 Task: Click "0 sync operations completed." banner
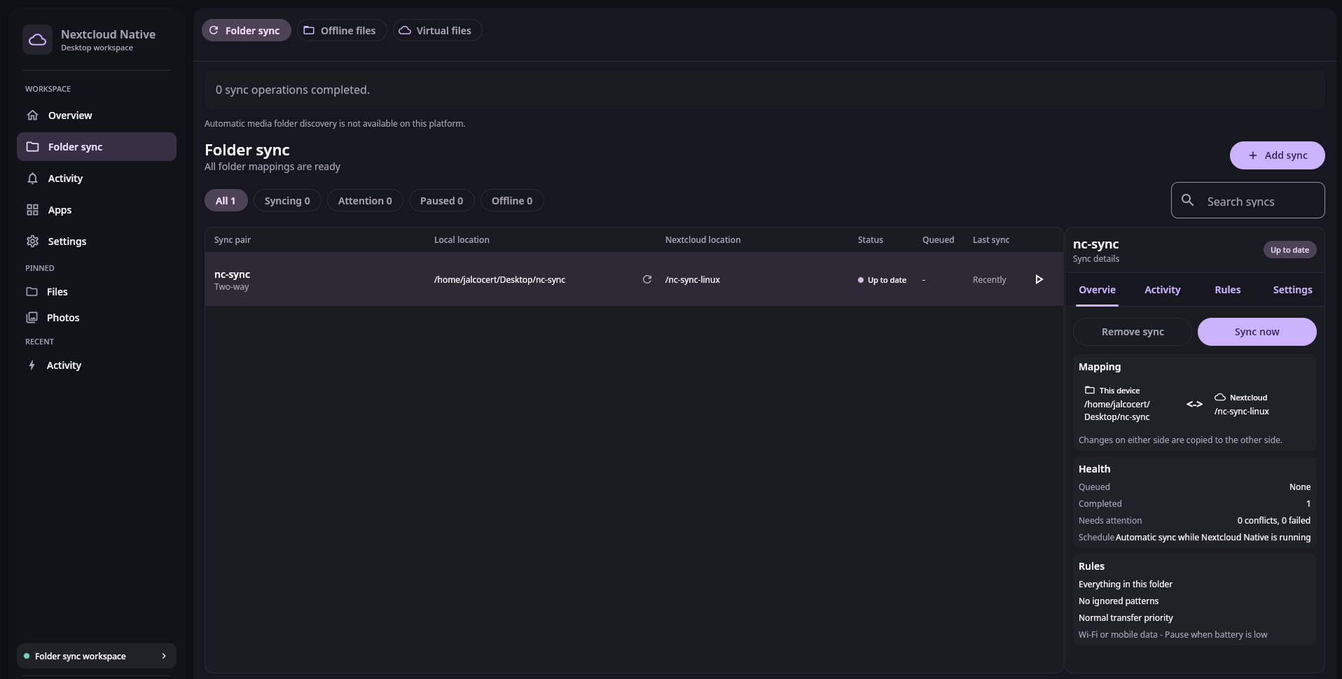[764, 90]
